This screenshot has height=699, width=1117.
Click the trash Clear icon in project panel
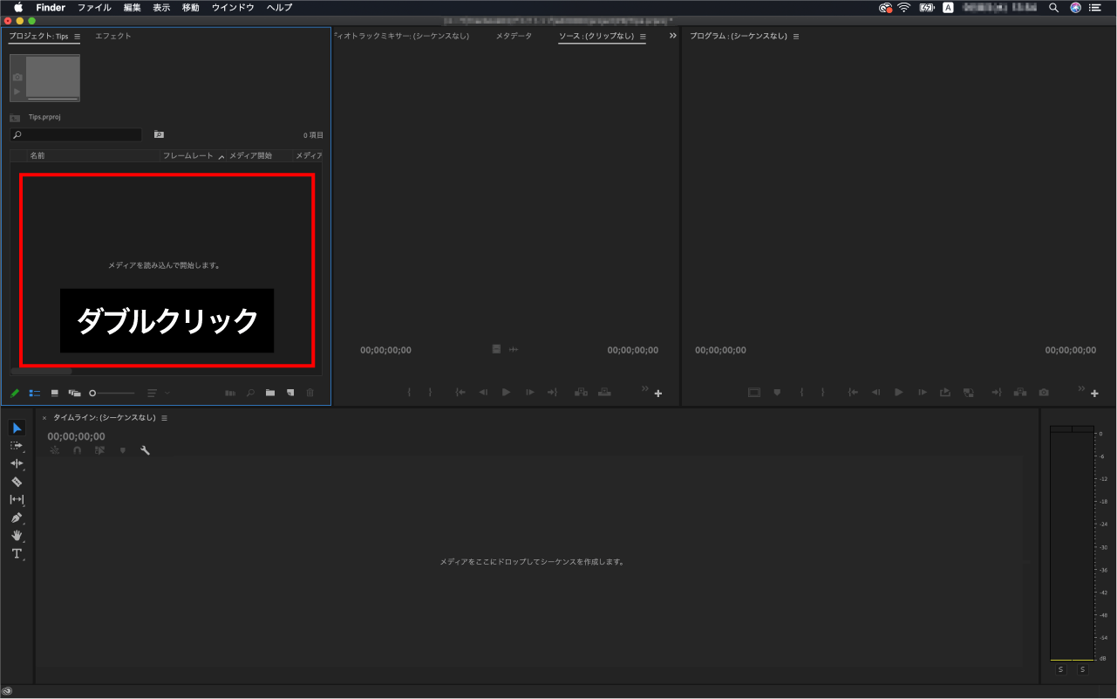point(310,394)
